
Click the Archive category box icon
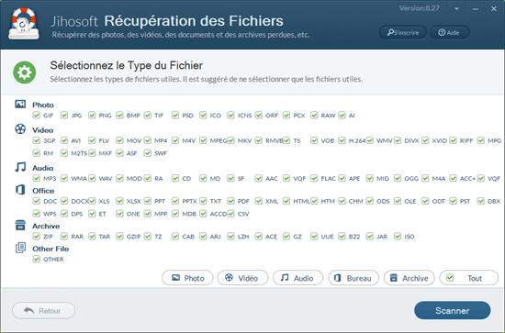point(20,226)
